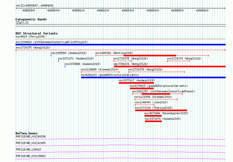Click the nsv1136689 thin red span
The image size is (233, 162).
[100, 72]
